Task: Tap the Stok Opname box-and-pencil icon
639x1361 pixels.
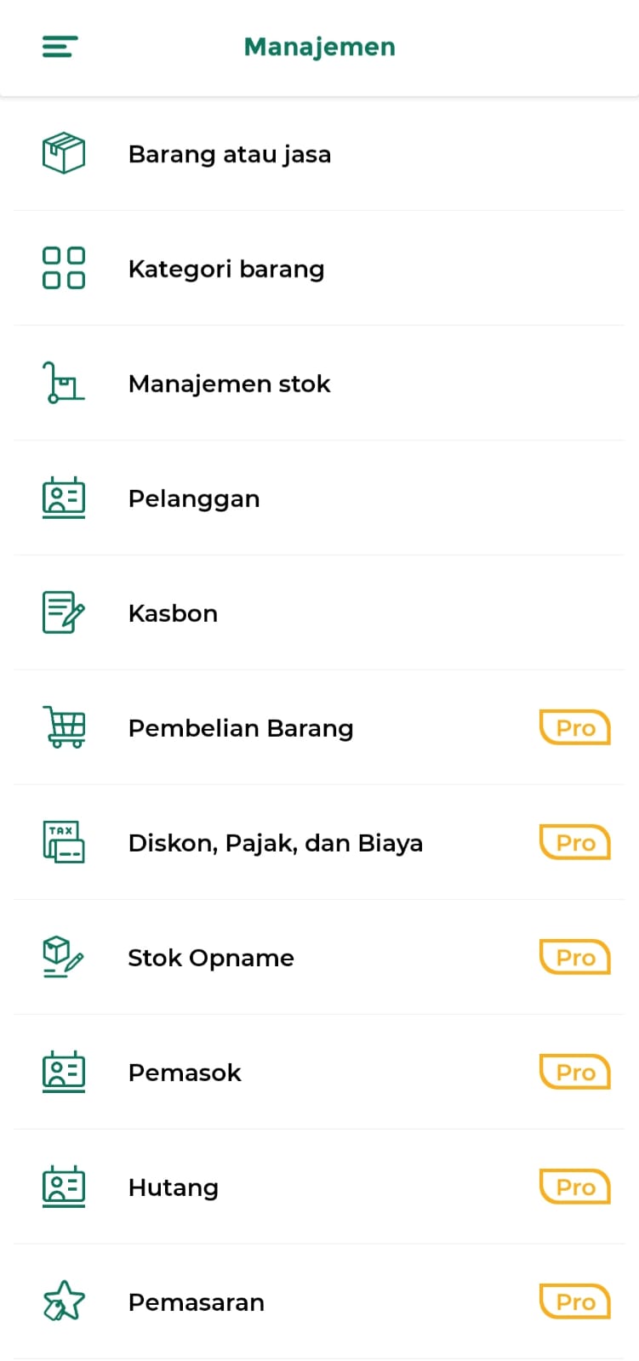Action: coord(64,957)
